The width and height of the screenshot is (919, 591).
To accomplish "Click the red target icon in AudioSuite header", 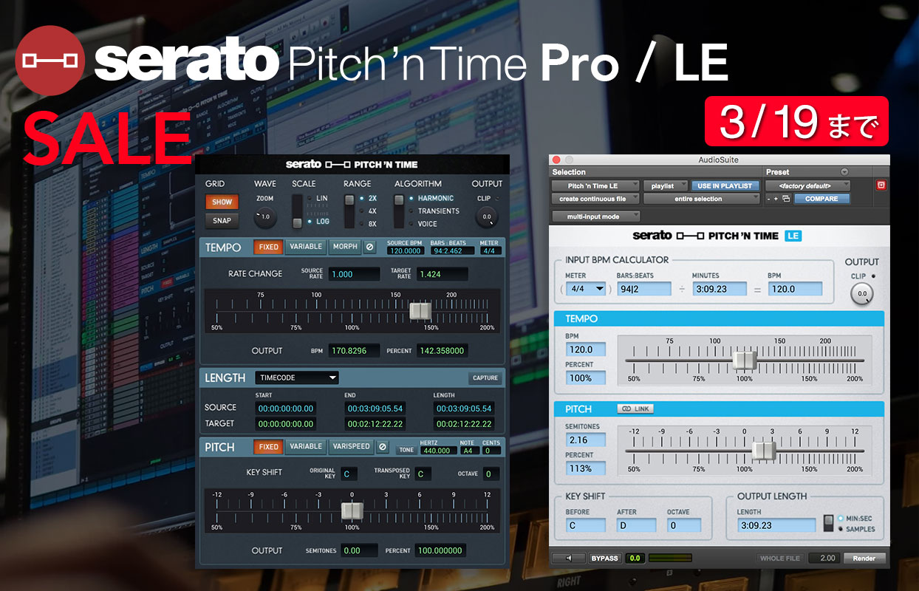I will point(880,185).
